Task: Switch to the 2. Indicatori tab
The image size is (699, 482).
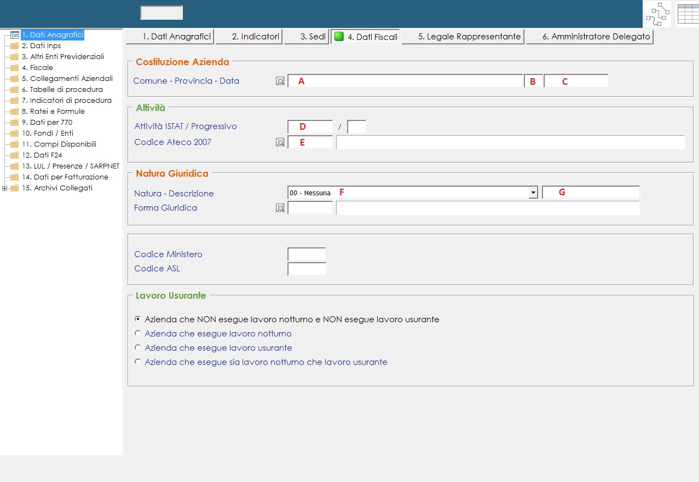Action: coord(249,37)
